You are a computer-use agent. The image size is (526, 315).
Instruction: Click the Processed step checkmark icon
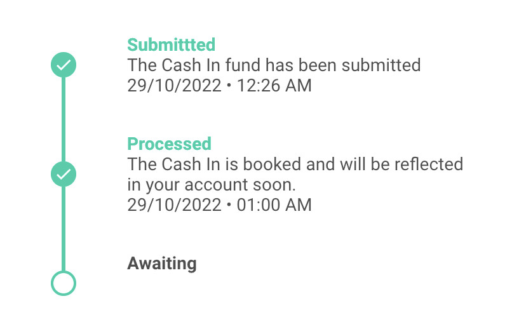tap(64, 174)
